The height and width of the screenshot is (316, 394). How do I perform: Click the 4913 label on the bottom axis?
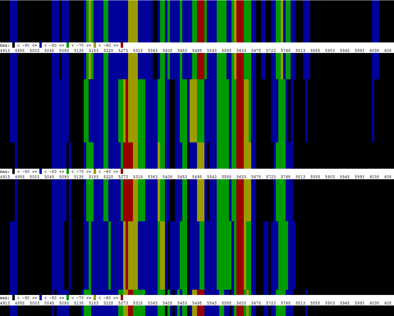[5, 302]
